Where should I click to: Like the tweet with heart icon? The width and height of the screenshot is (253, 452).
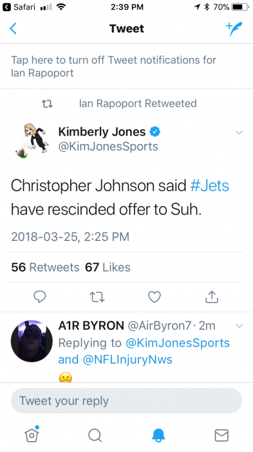click(155, 297)
